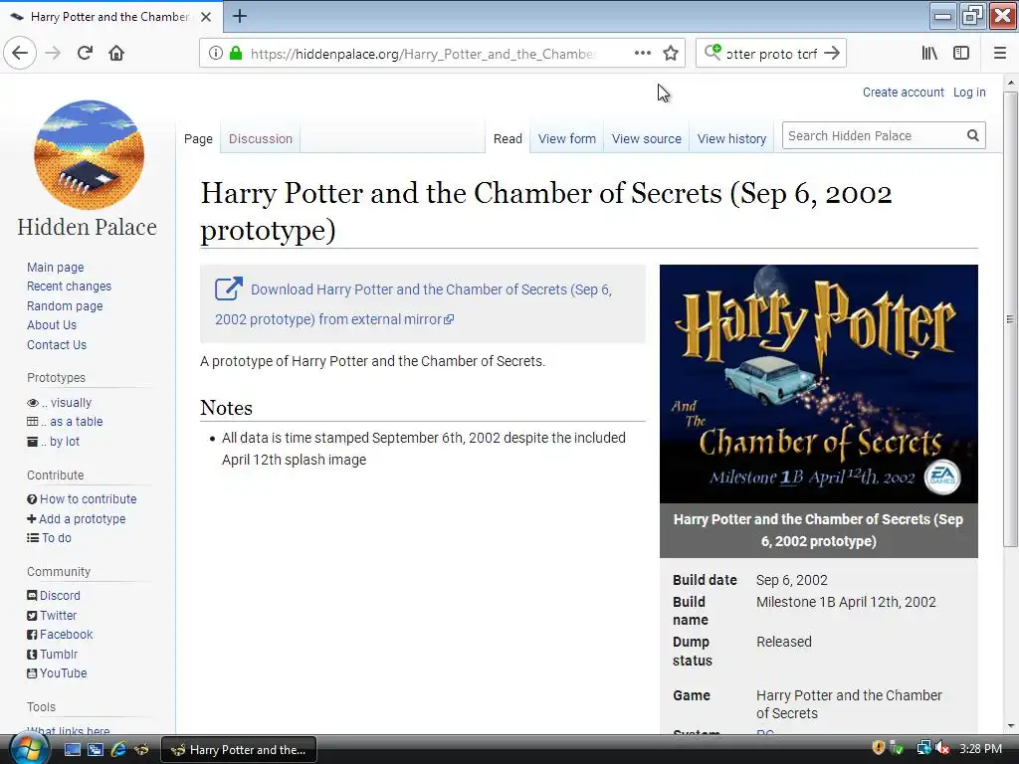The height and width of the screenshot is (764, 1019).
Task: Show site information icon in address bar
Action: tap(216, 54)
